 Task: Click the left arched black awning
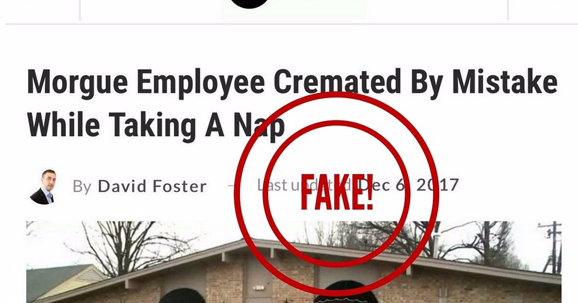click(181, 295)
